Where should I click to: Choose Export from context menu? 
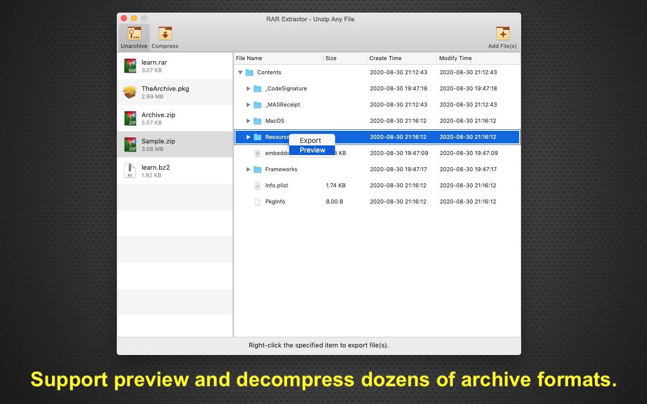coord(312,140)
